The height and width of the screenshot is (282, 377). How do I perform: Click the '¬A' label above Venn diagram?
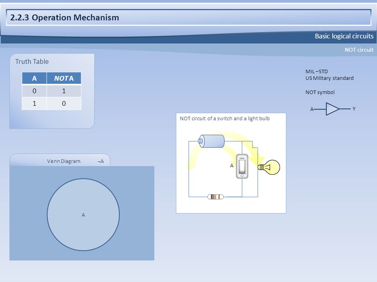101,161
